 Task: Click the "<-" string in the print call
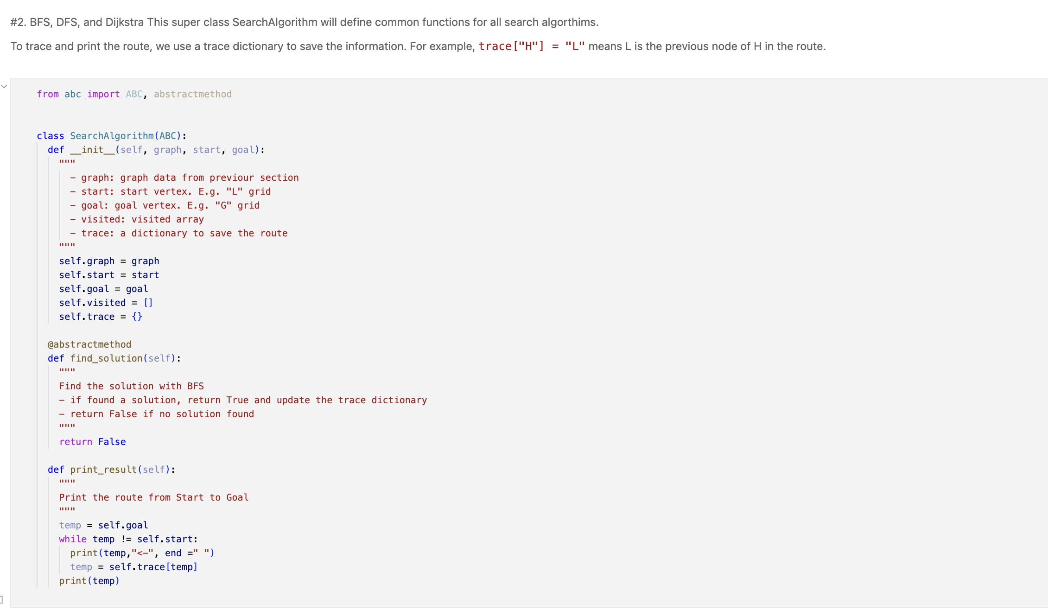point(142,553)
